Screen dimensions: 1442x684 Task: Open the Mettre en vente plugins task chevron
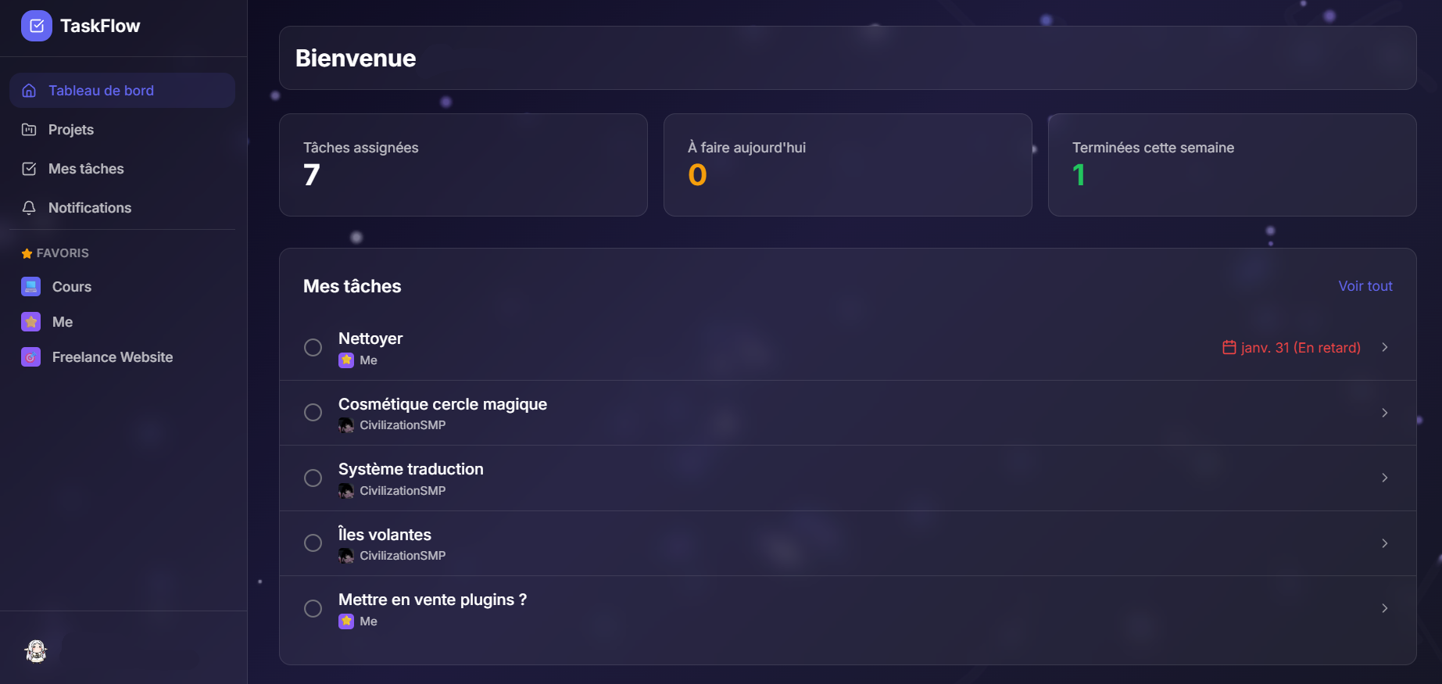click(1385, 608)
